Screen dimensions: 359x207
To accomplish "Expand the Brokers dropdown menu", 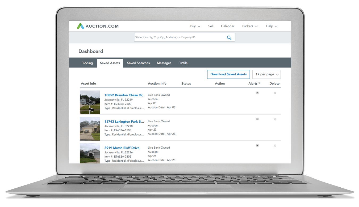I will tap(250, 26).
